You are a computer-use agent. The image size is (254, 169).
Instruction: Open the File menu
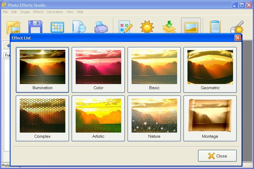click(5, 12)
